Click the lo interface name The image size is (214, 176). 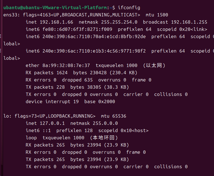6,116
